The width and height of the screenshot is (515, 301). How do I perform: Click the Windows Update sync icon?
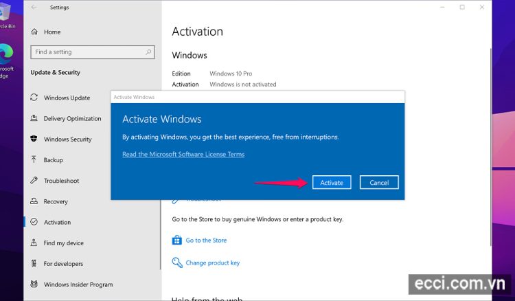(x=34, y=98)
